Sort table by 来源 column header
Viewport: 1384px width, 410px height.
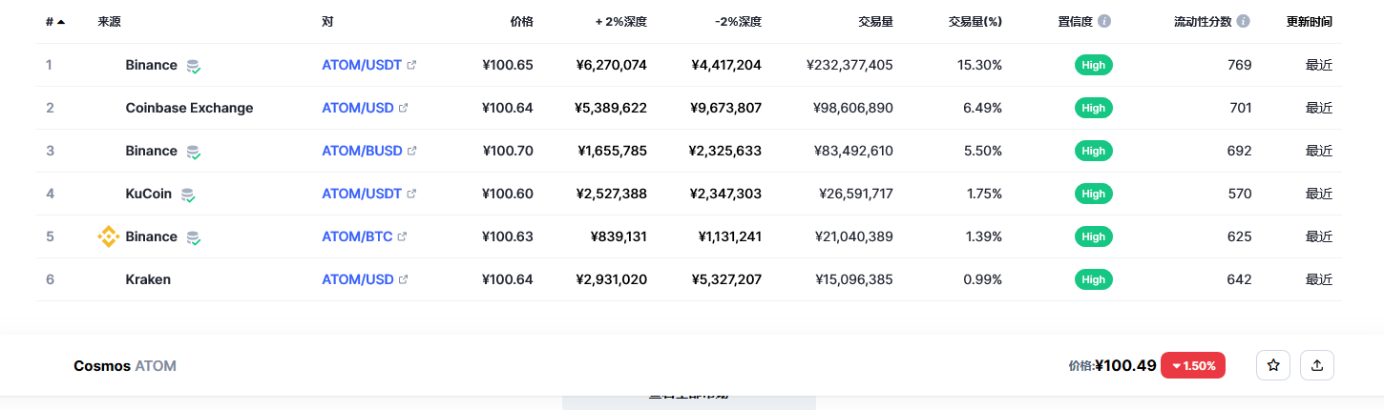(x=109, y=21)
